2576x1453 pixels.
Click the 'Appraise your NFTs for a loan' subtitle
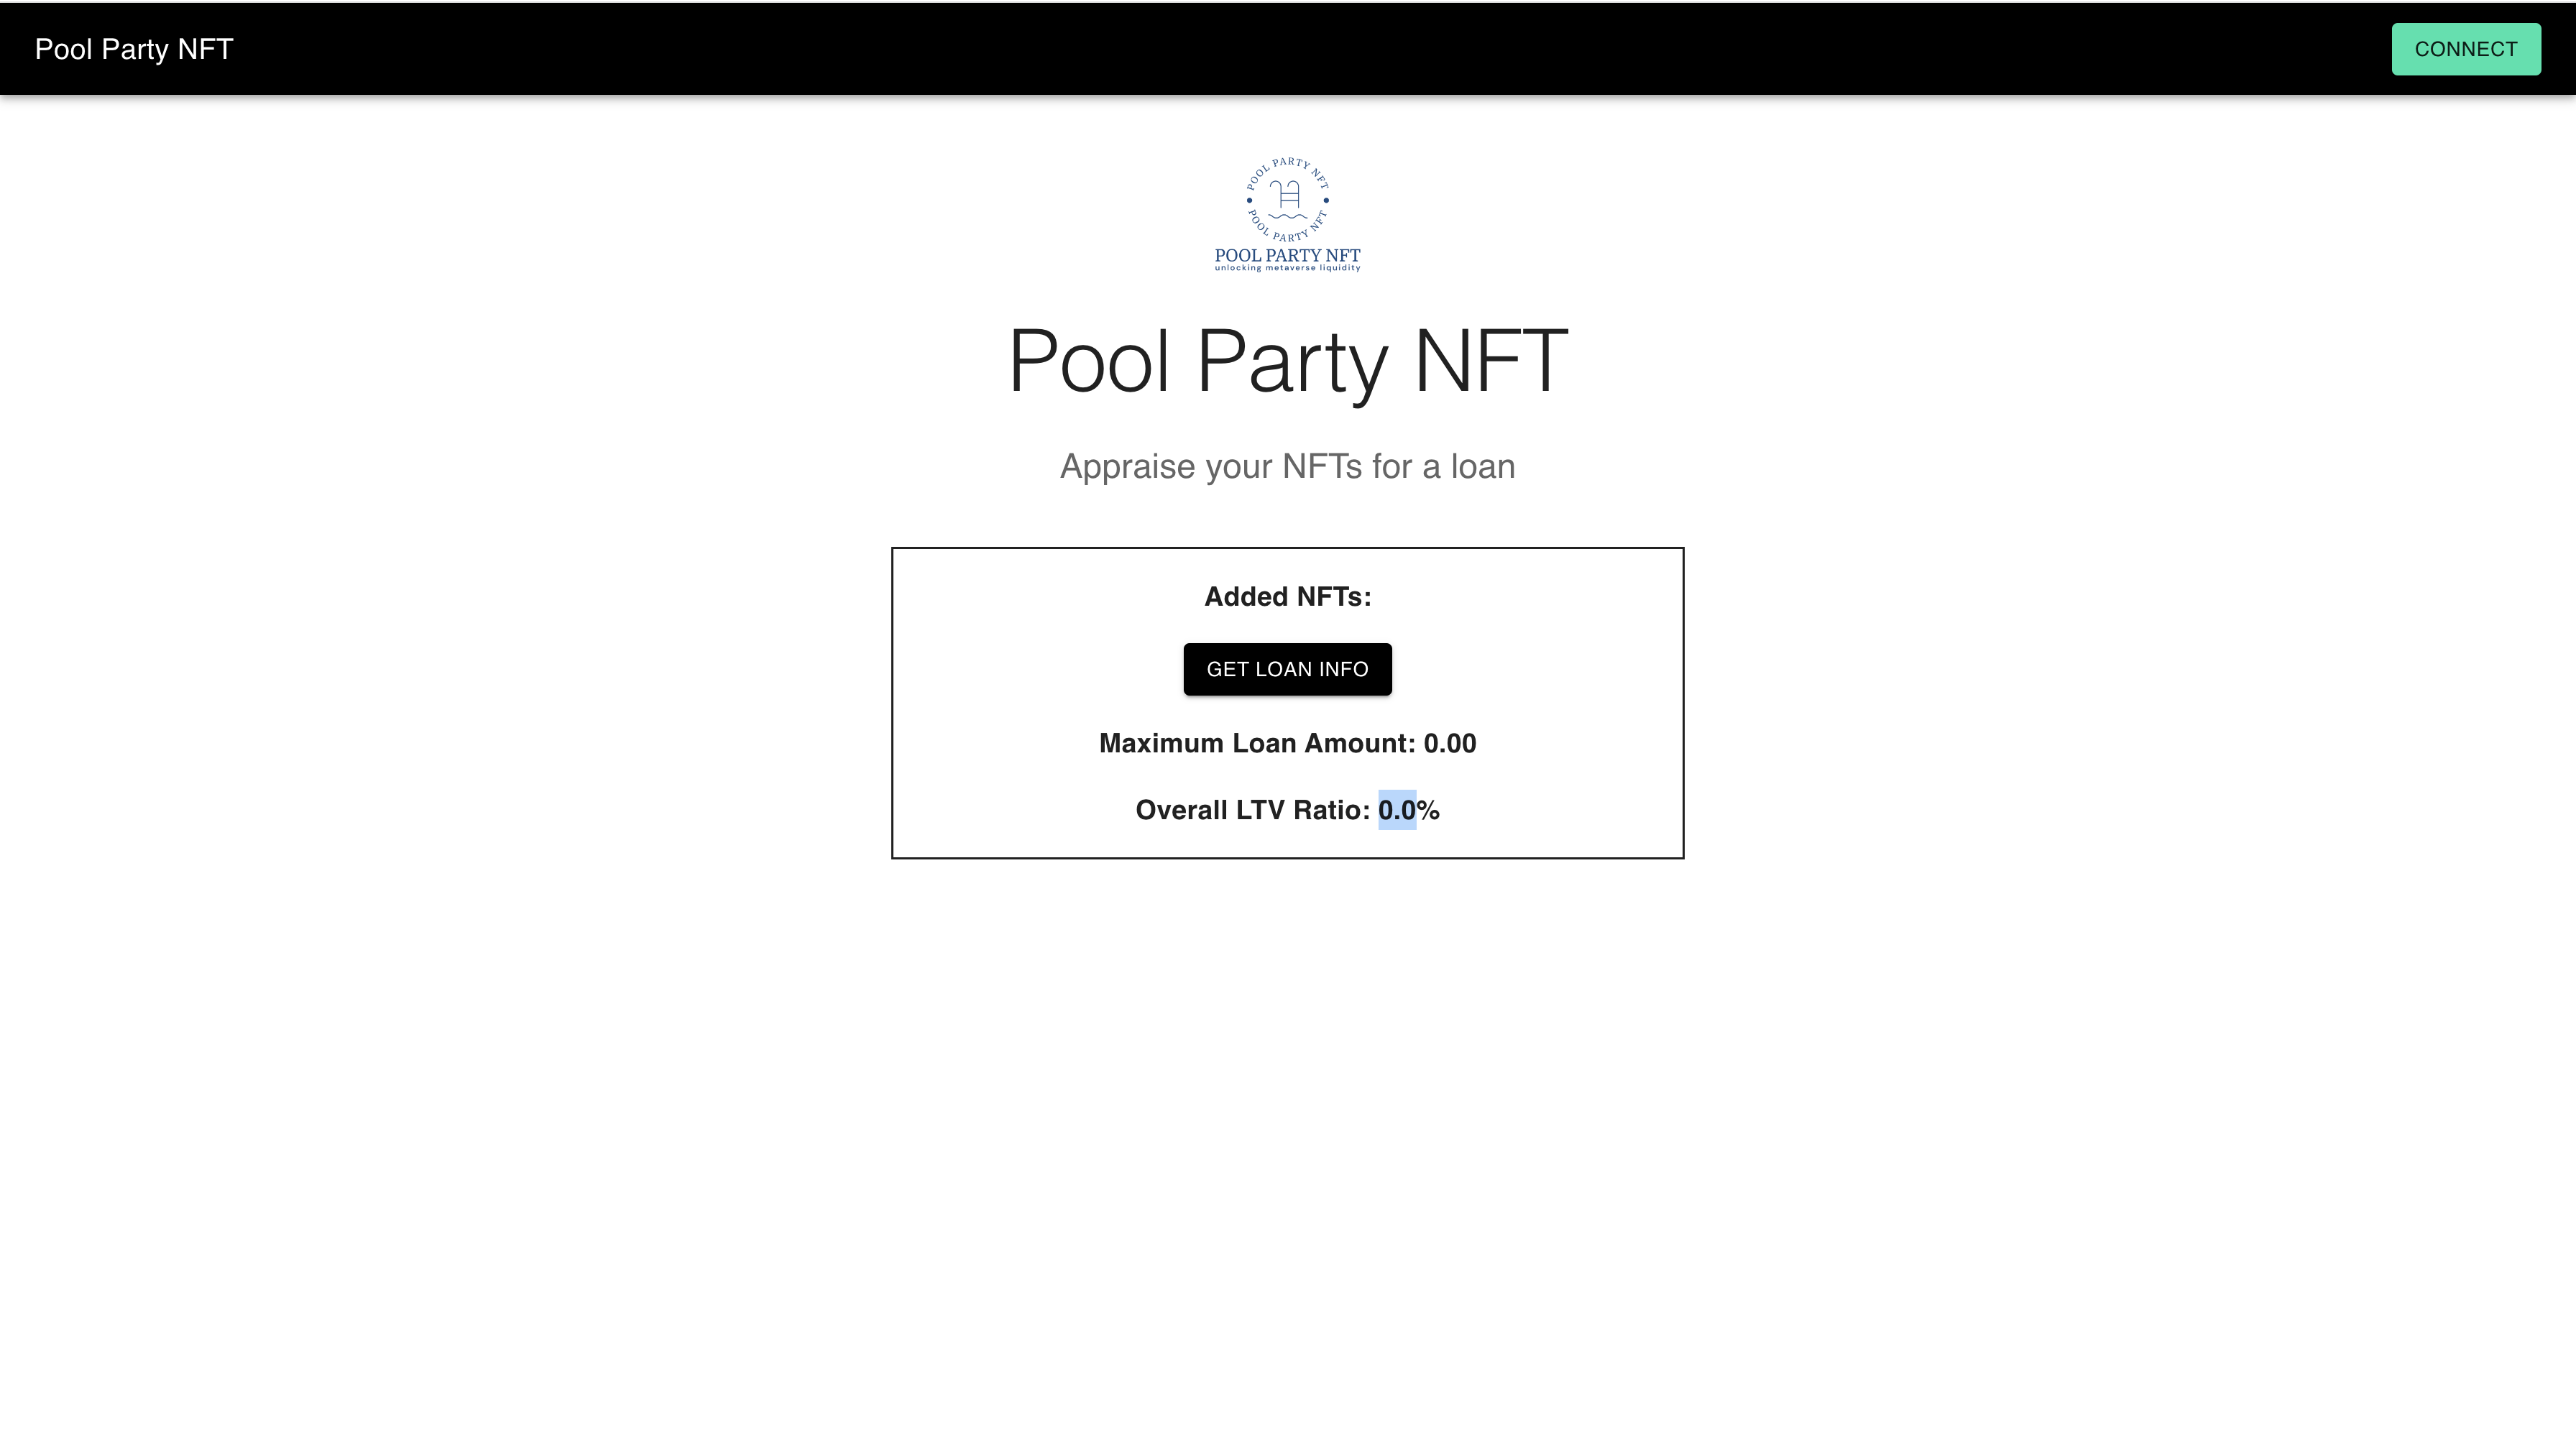tap(1287, 467)
